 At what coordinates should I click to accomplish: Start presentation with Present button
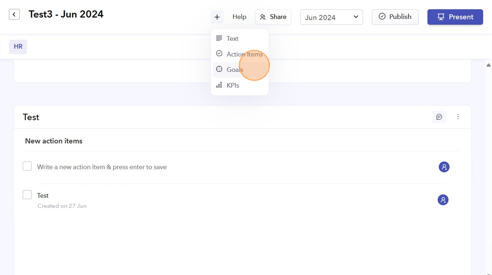[x=455, y=17]
